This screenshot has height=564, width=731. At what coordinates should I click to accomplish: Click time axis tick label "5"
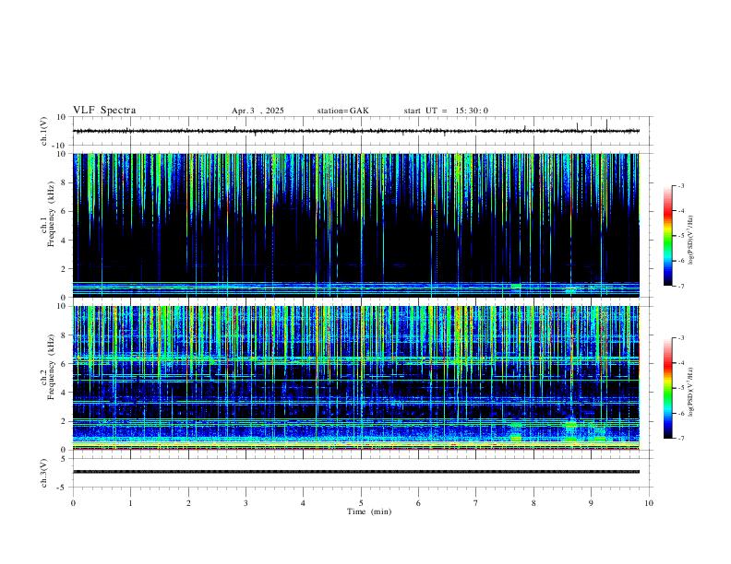point(361,503)
